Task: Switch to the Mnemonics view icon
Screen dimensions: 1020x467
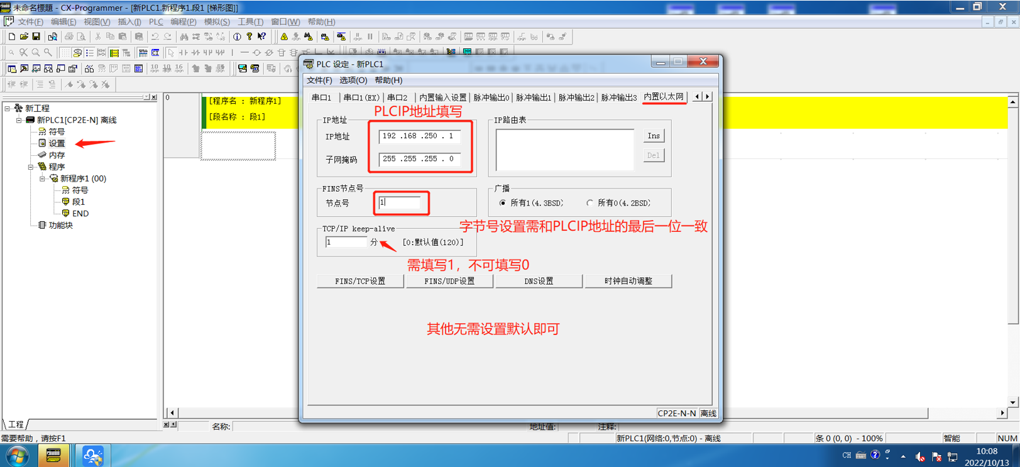Action: (x=143, y=53)
